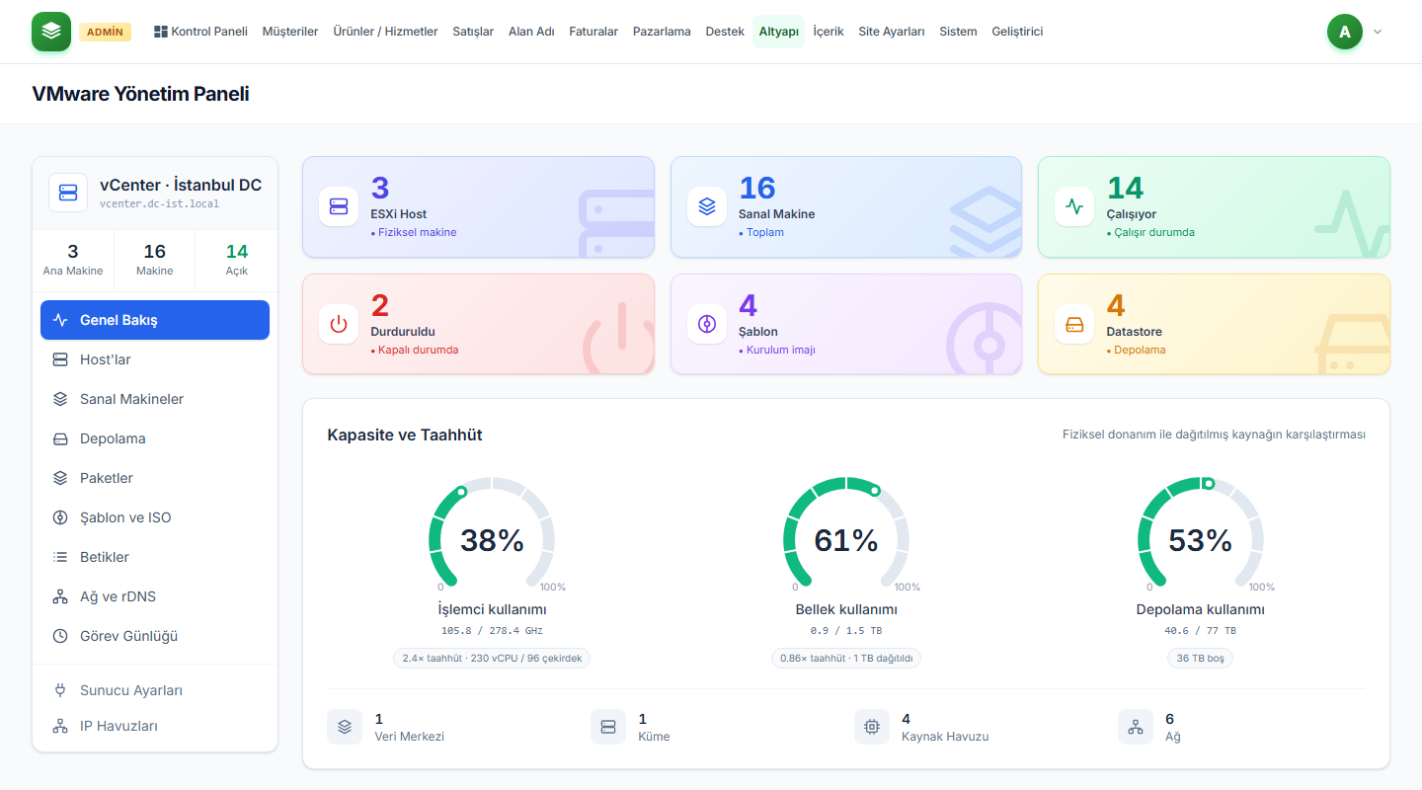Screen dimensions: 1422x790
Task: Click the Çalışıyor pulse icon
Action: (x=1074, y=206)
